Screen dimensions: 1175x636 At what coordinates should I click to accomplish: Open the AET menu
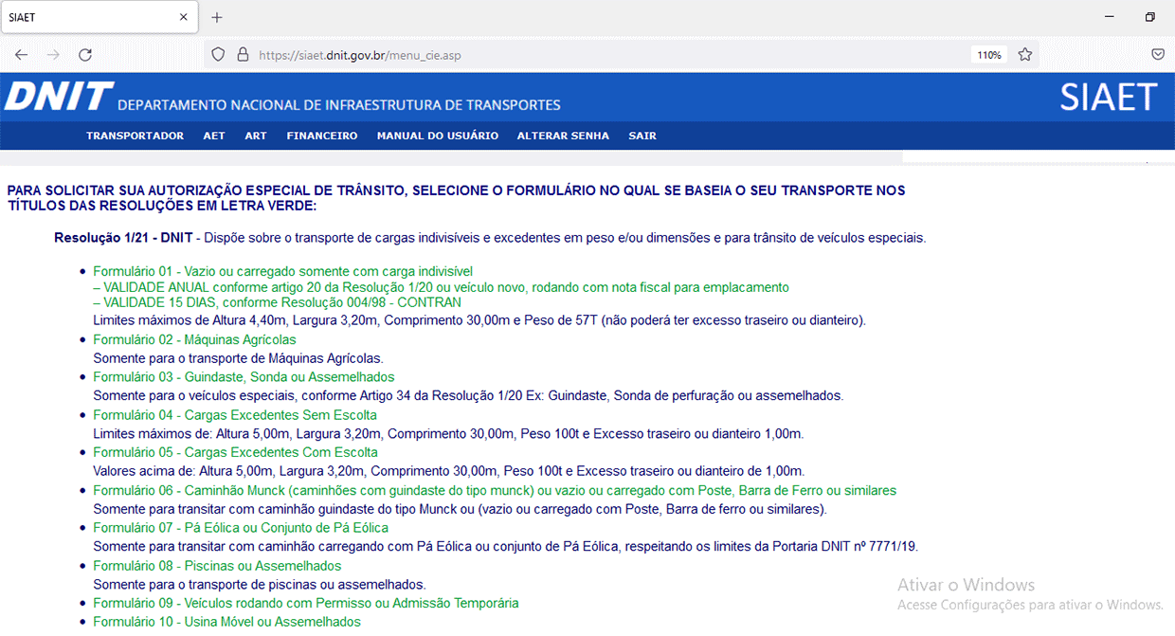(x=214, y=136)
